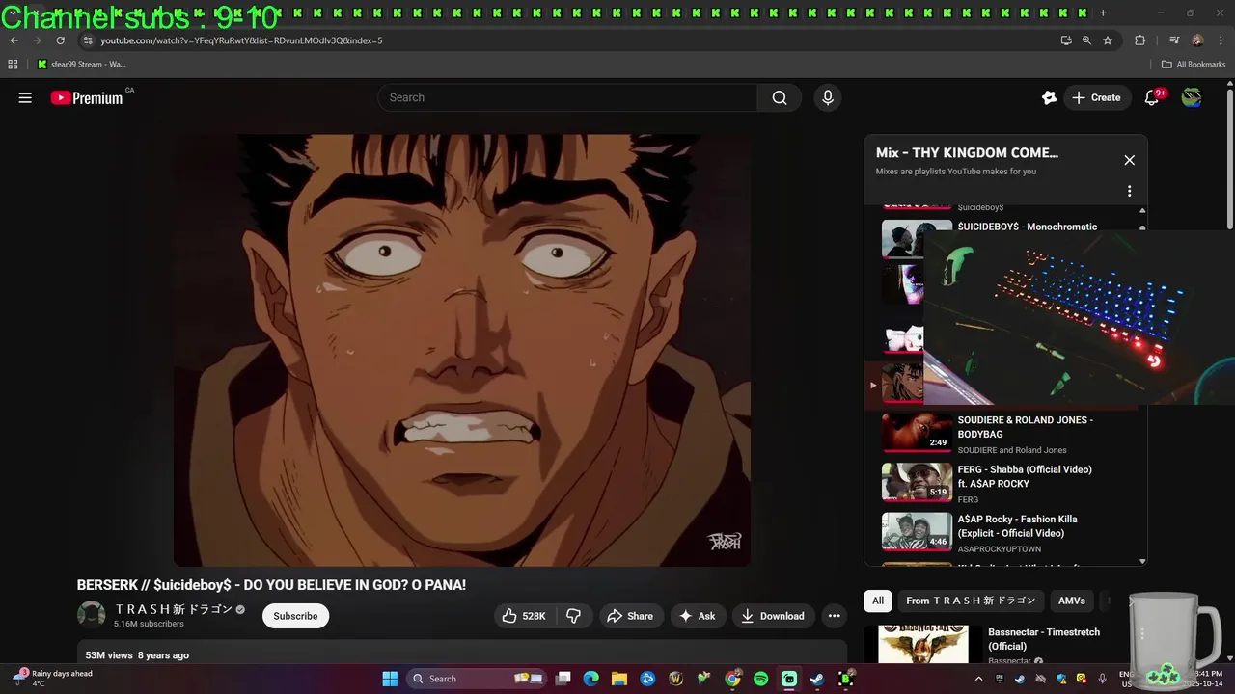Screen dimensions: 1235x694
Task: Start voice search with microphone icon
Action: 827,97
